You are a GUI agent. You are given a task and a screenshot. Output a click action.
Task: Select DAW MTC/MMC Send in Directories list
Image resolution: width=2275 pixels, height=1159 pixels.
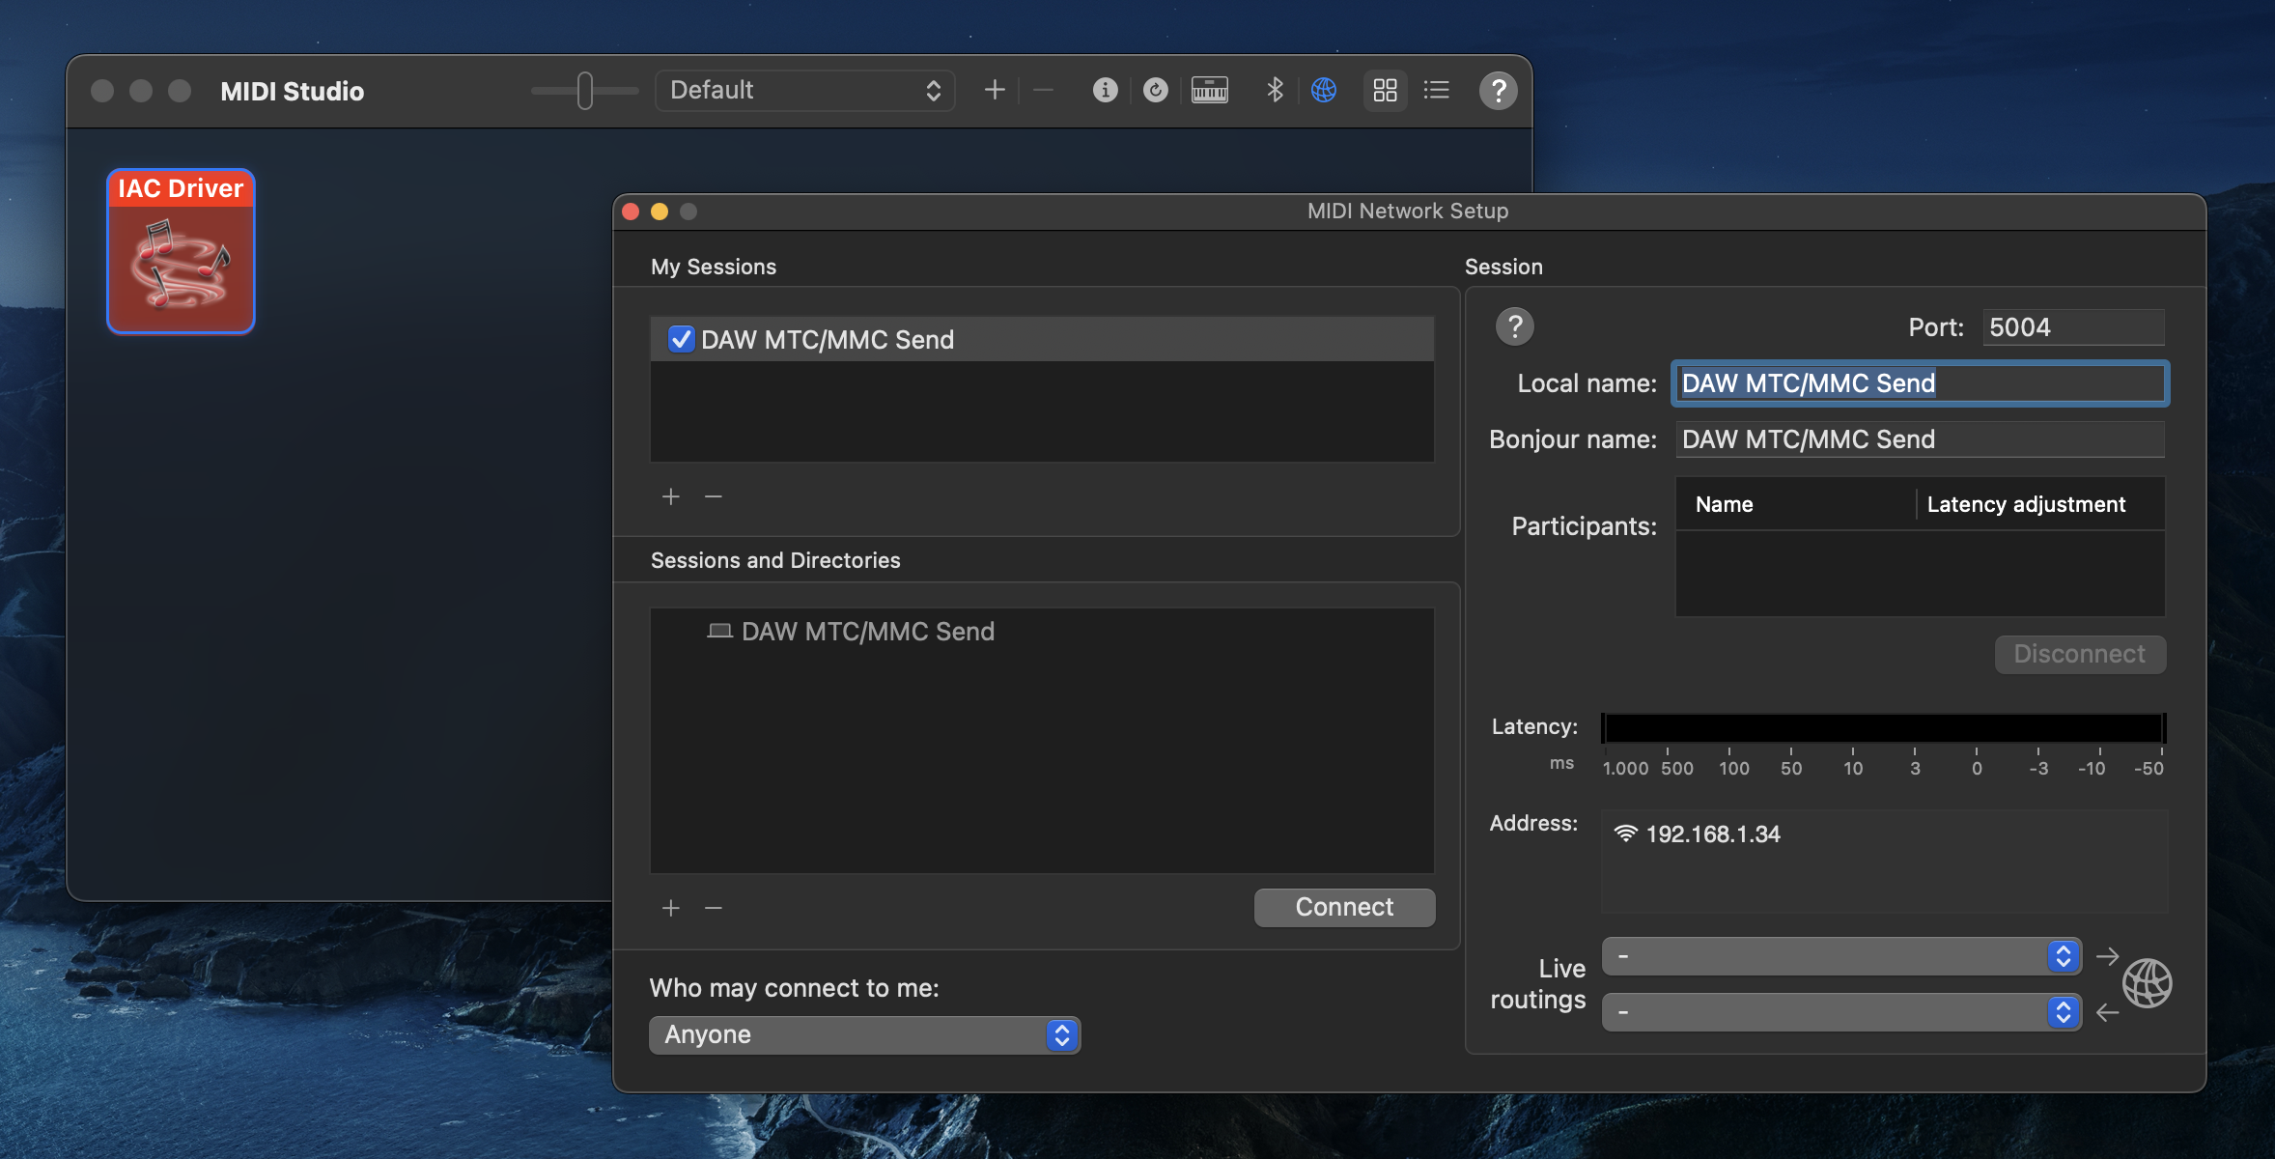(x=866, y=632)
